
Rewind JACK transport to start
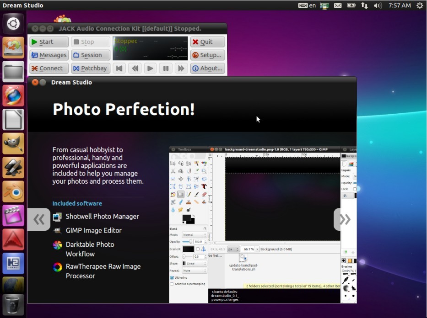119,68
